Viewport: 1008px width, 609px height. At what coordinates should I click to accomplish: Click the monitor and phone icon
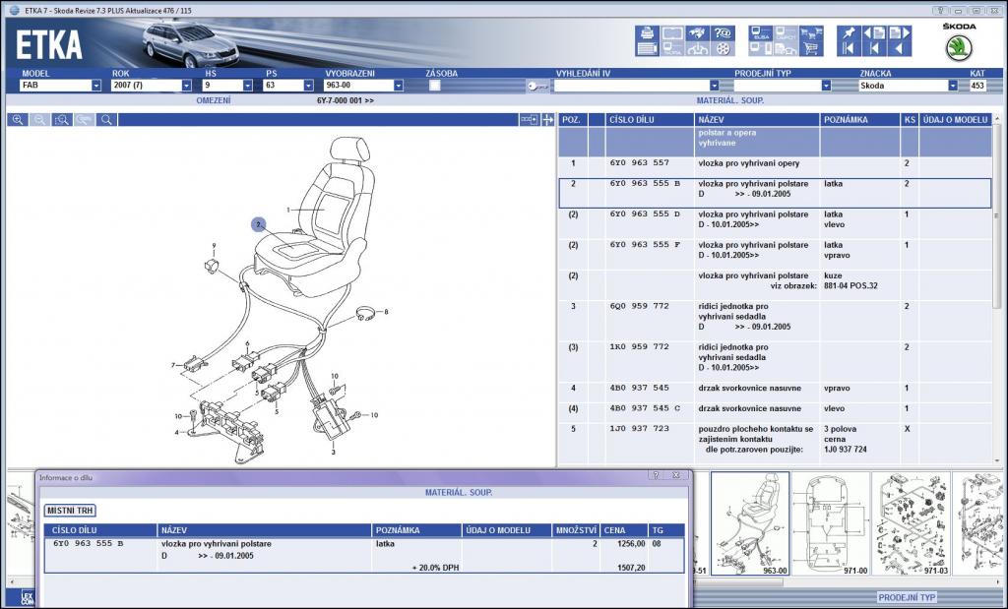[x=761, y=49]
